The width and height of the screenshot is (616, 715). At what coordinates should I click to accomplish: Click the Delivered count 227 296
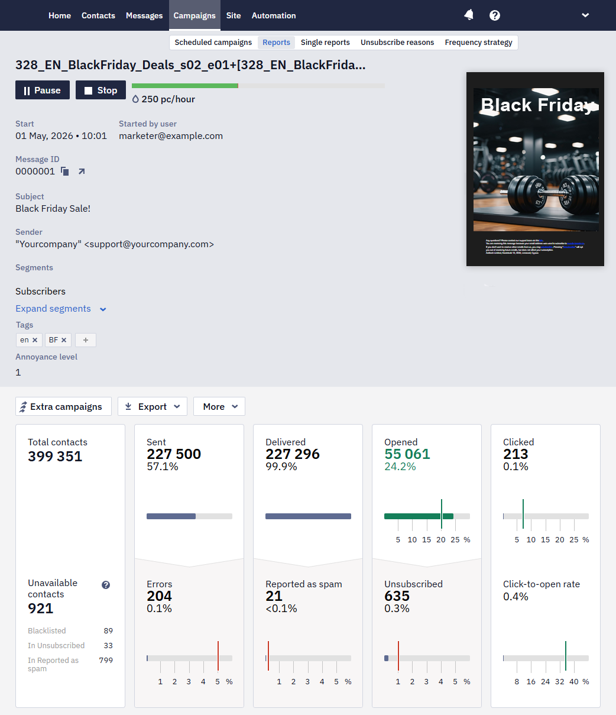pos(293,454)
